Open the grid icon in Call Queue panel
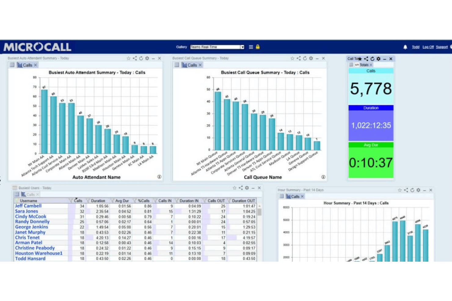452x301 pixels. point(177,65)
